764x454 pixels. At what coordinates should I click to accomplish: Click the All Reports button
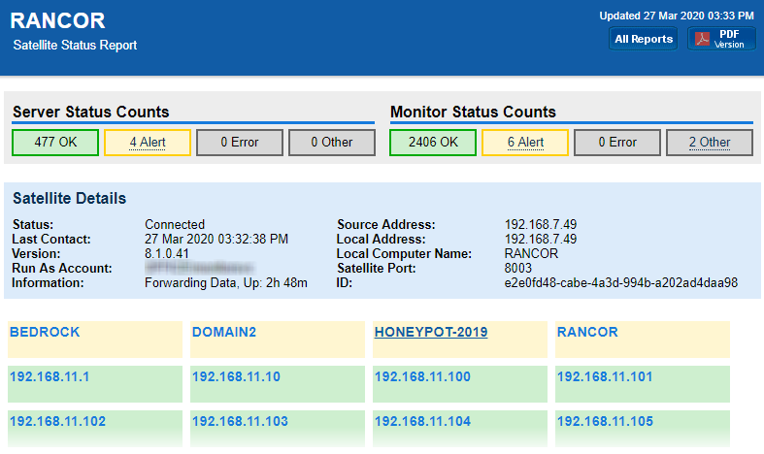click(644, 39)
